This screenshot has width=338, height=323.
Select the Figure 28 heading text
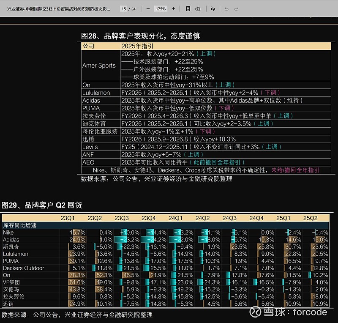(x=140, y=36)
